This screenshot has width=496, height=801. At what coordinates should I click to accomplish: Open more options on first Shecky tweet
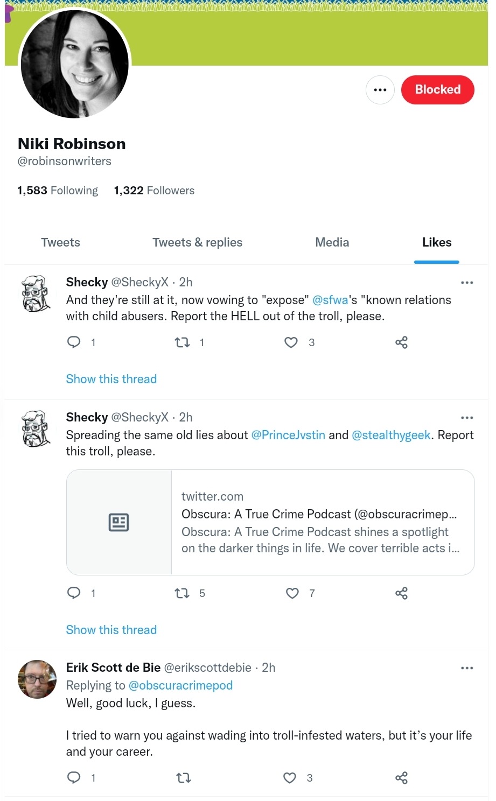pyautogui.click(x=467, y=283)
